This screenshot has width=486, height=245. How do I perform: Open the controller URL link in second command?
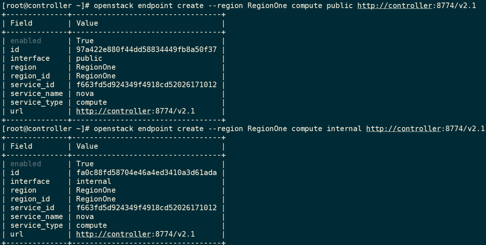[x=404, y=129]
